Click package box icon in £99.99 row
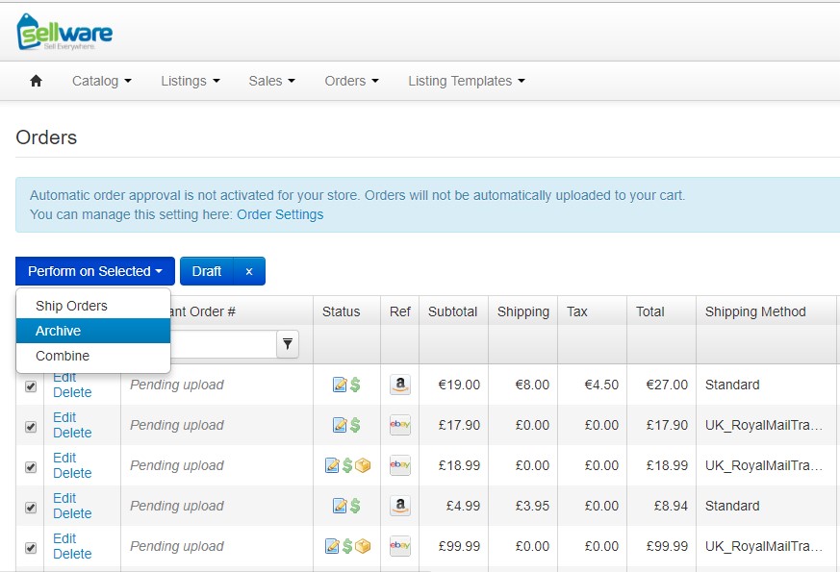The width and height of the screenshot is (840, 572). (x=363, y=546)
